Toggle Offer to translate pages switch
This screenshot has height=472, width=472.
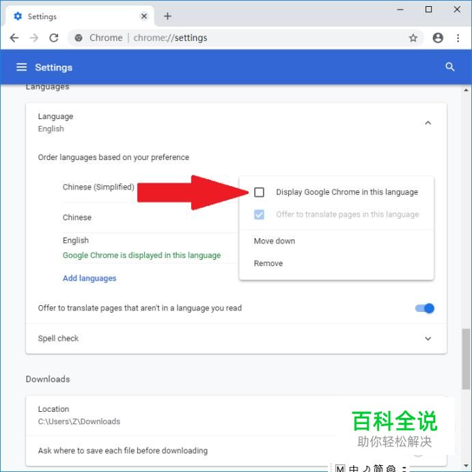(x=424, y=308)
